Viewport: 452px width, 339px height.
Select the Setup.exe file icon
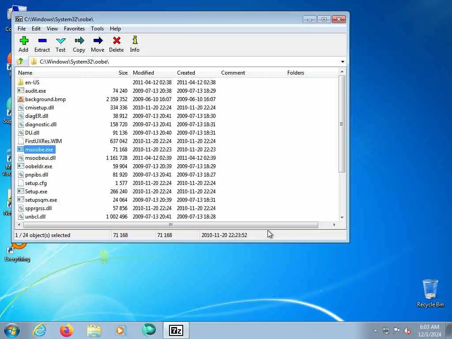click(20, 191)
